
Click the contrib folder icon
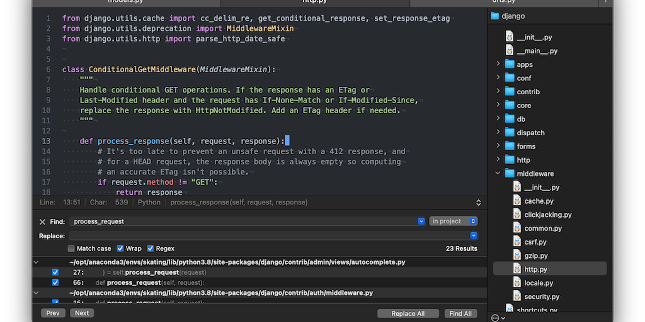point(510,91)
